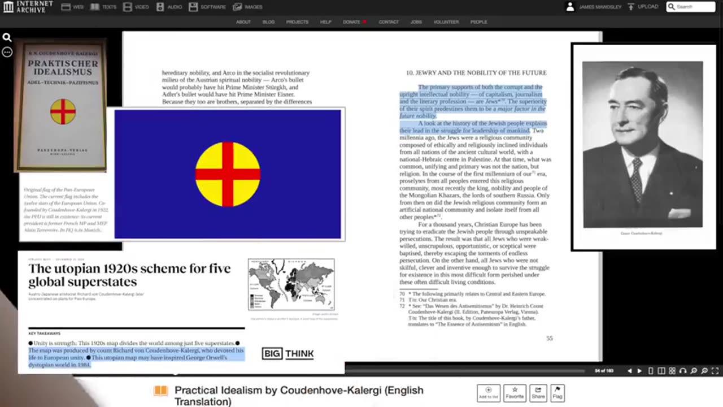The height and width of the screenshot is (407, 723).
Task: Open the About menu link
Action: (x=243, y=22)
